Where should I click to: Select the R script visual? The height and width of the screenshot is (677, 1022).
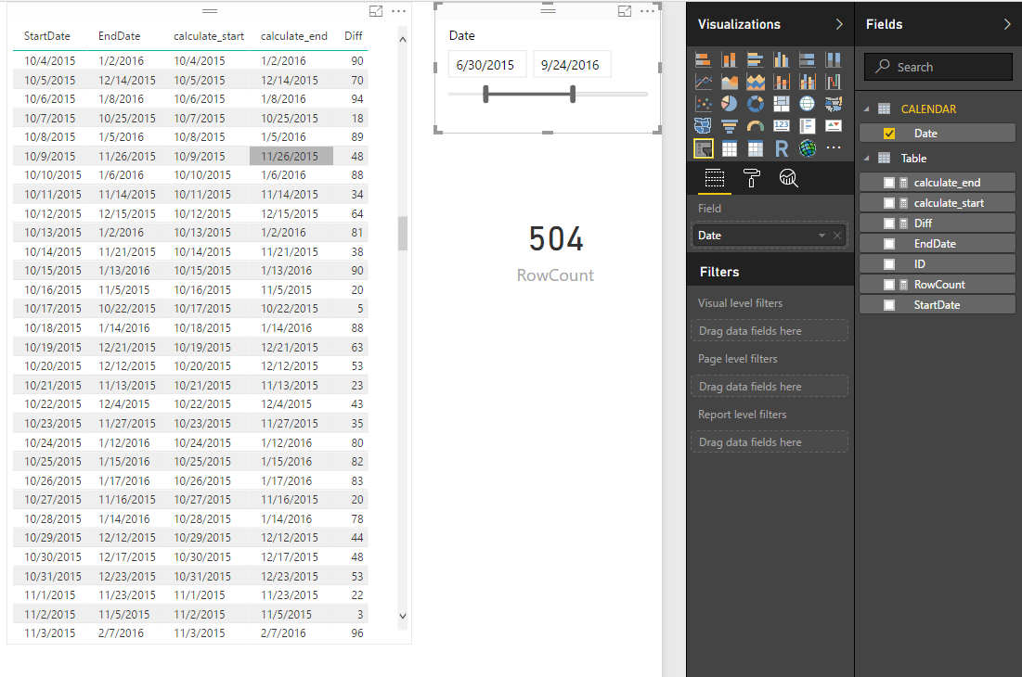point(781,148)
